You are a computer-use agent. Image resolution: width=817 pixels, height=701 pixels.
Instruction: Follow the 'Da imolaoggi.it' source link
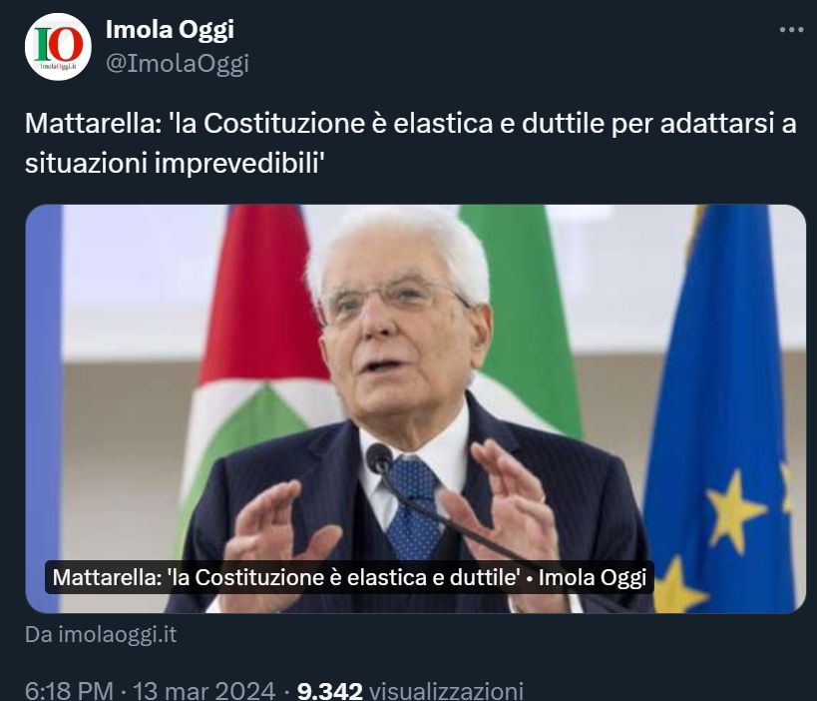pos(101,635)
